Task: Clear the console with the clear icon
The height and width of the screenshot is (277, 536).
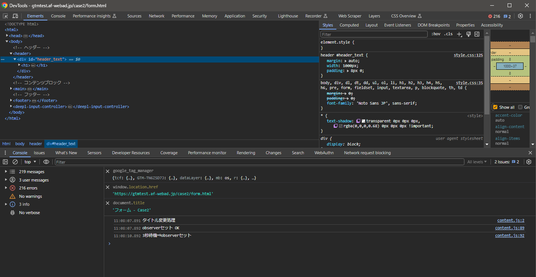Action: (15, 162)
